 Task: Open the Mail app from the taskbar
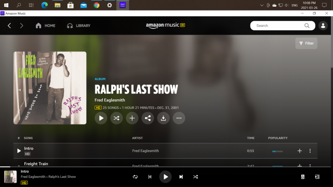84,5
